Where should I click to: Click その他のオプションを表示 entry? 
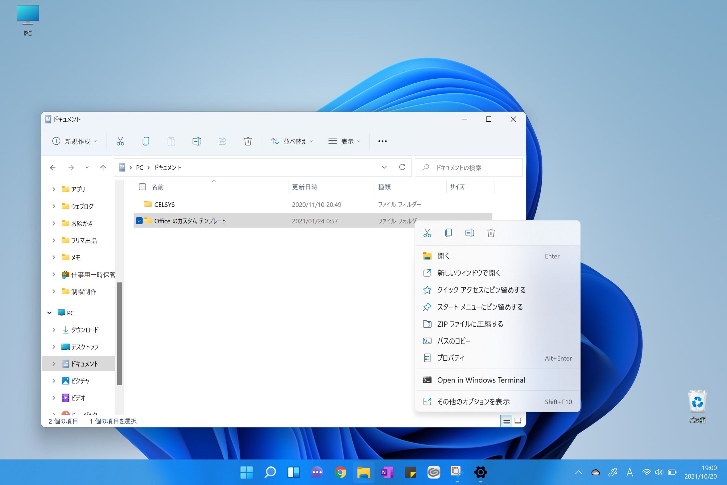pos(473,402)
